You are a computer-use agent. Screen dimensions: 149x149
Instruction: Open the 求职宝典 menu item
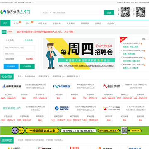(57, 24)
